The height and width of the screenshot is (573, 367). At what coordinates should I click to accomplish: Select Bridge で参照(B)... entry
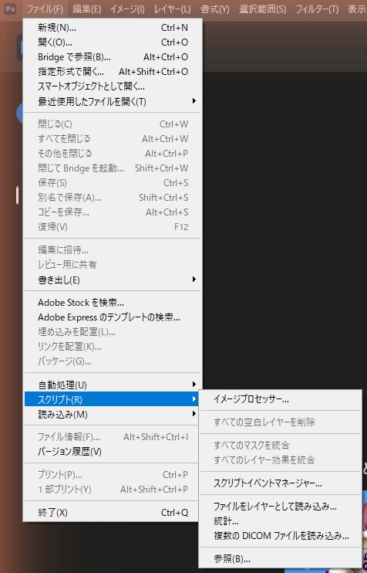tap(113, 57)
